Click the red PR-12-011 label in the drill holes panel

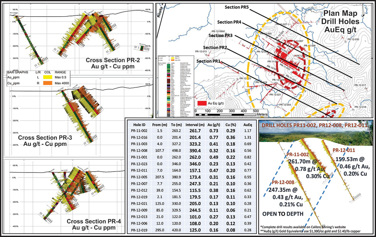click(x=344, y=150)
